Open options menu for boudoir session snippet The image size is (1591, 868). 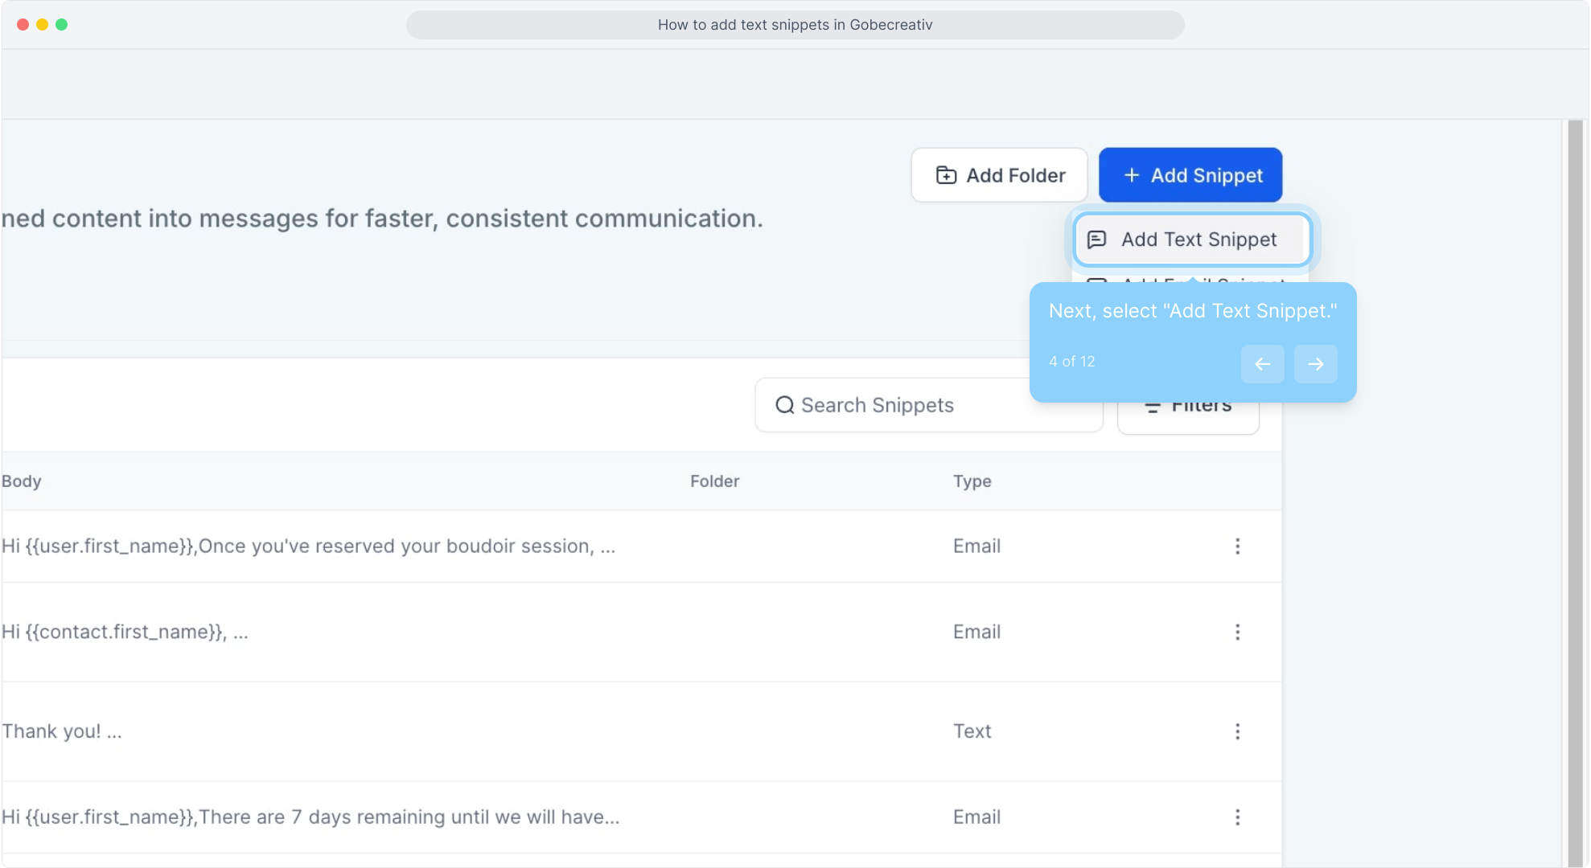(1237, 547)
